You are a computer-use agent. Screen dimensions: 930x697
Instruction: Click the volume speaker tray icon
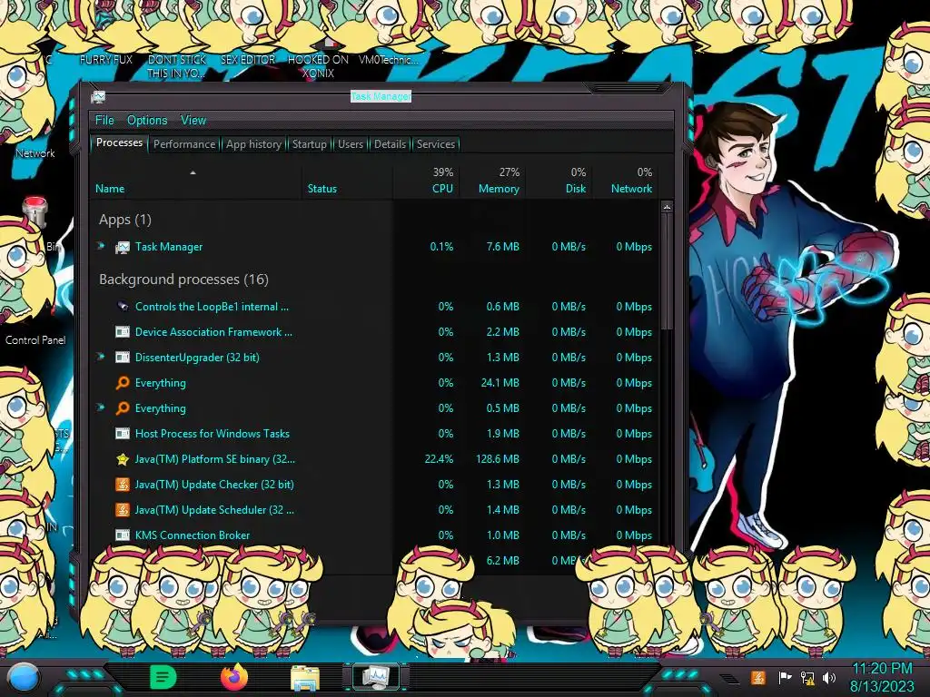(829, 677)
